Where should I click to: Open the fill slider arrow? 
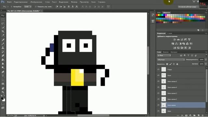[206, 64]
